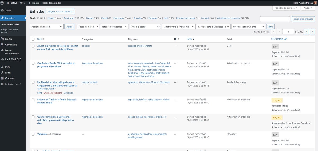
Task: Sort entries by the comments column icon
Action: click(x=175, y=39)
